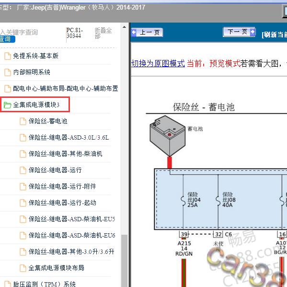The height and width of the screenshot is (287, 287).
Task: Open the 免提系统-基本版 tree entry
Action: [35, 56]
